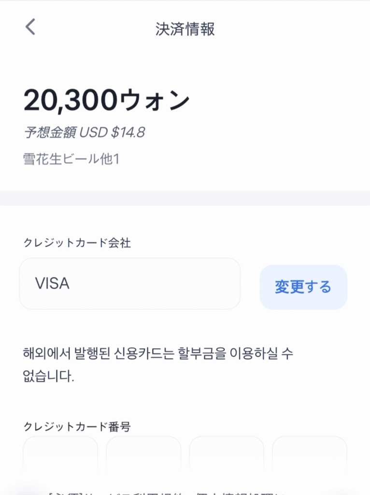The image size is (370, 495).
Task: Tap the back arrow chevron
Action: pyautogui.click(x=30, y=27)
